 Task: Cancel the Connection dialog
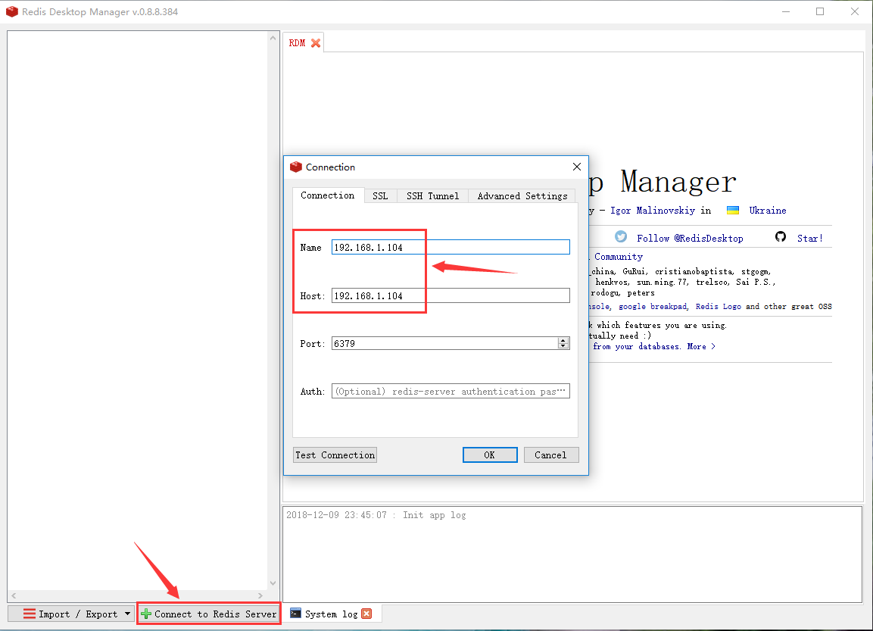click(x=550, y=455)
